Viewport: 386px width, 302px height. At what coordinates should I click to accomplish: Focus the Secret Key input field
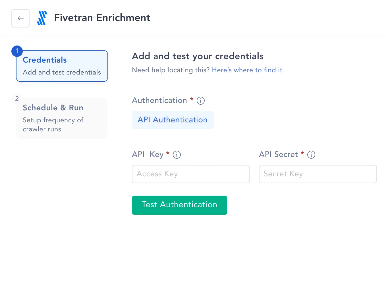pos(318,174)
